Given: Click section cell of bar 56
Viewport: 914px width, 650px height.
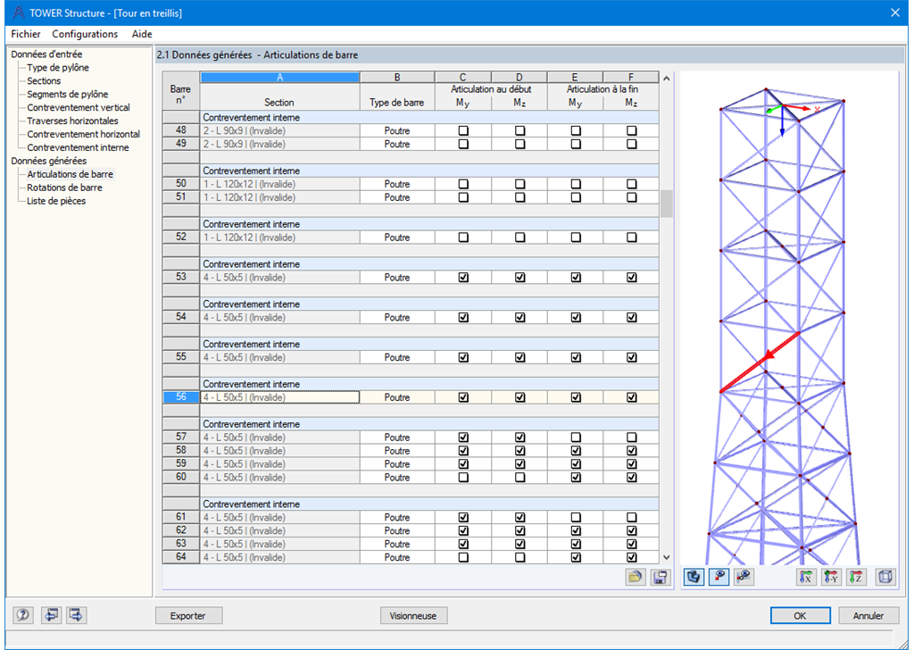Looking at the screenshot, I should pyautogui.click(x=279, y=397).
